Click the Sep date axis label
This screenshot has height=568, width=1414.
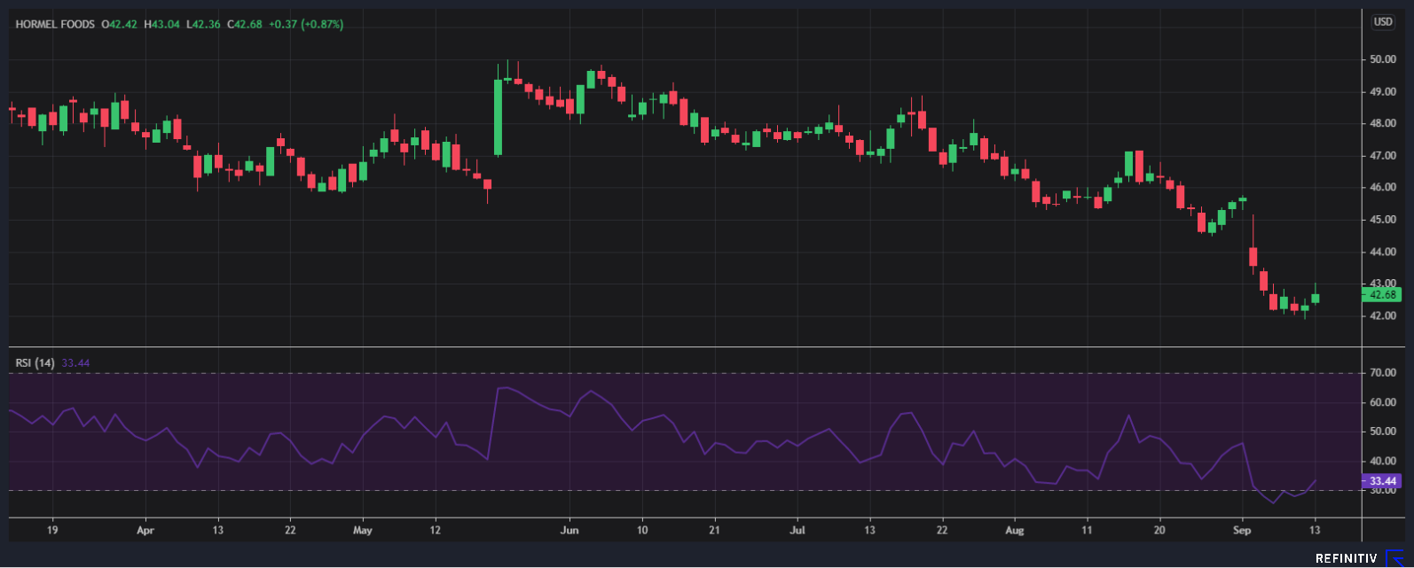(1242, 530)
